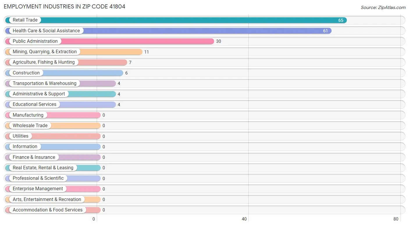Click the Health Care & Social Assistance label
The image size is (409, 226).
tap(46, 31)
